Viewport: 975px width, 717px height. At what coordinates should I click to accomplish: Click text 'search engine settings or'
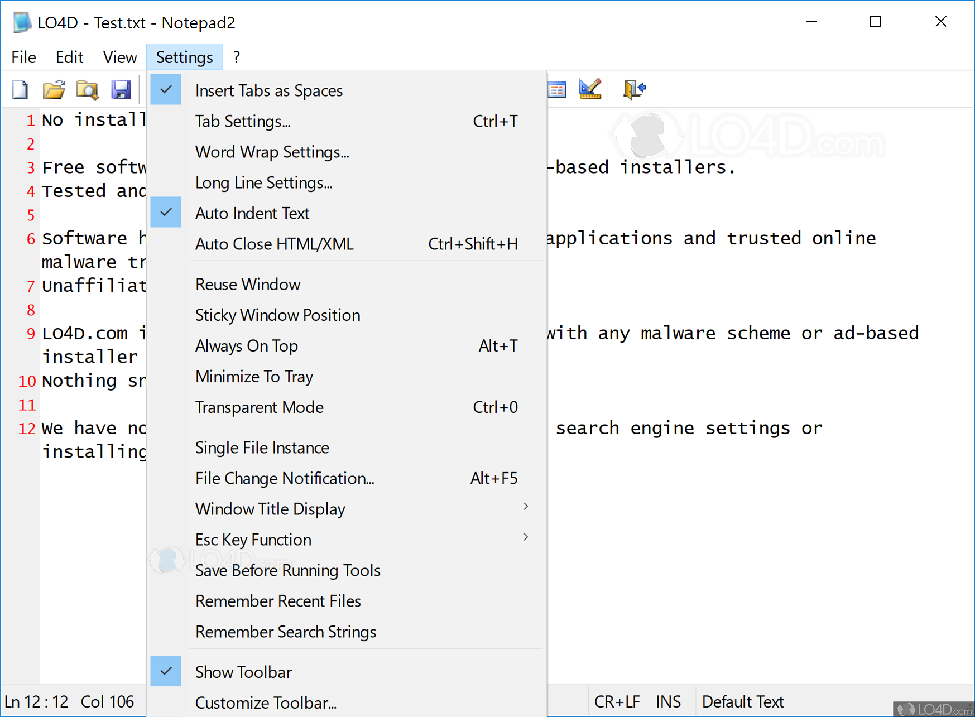click(689, 428)
